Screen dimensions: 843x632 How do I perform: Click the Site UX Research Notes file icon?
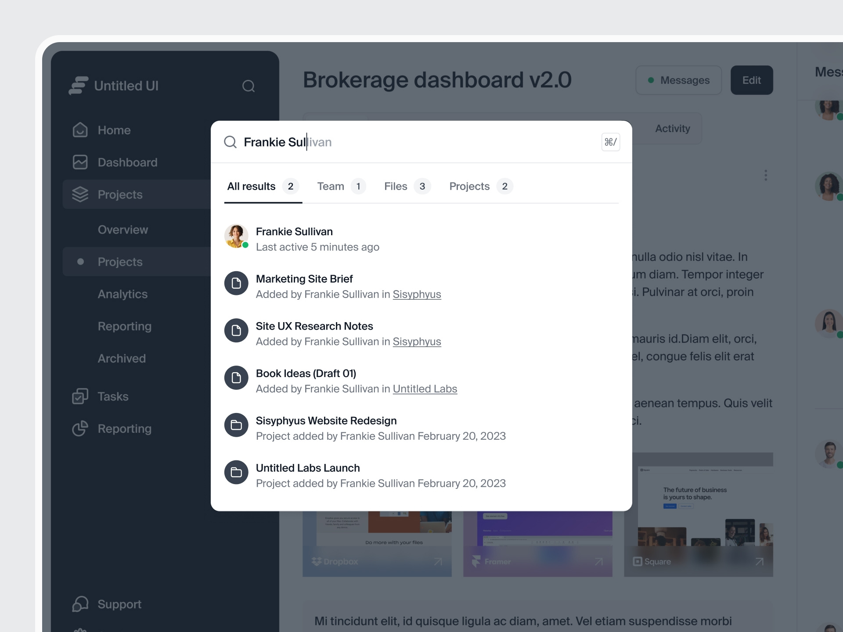coord(236,330)
